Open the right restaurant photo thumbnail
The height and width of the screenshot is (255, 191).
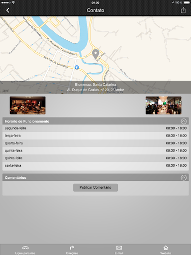(164, 105)
